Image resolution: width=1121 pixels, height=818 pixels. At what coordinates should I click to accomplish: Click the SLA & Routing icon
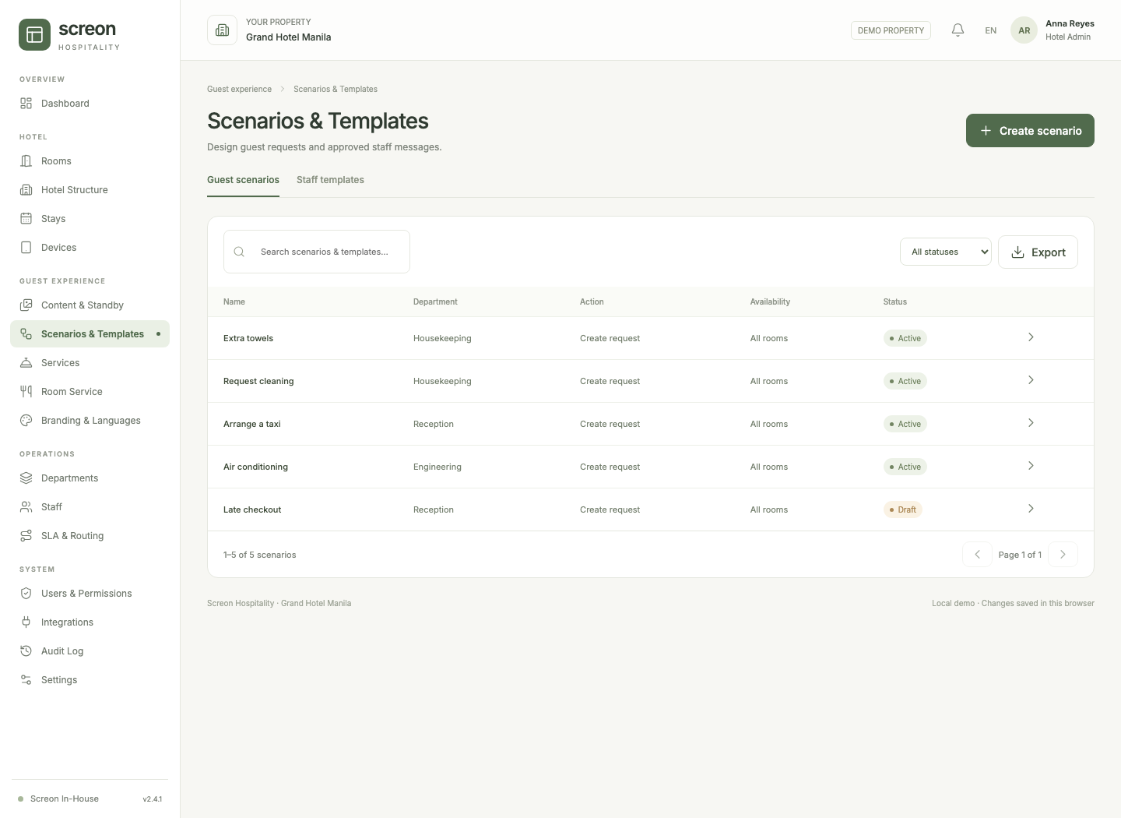point(26,536)
